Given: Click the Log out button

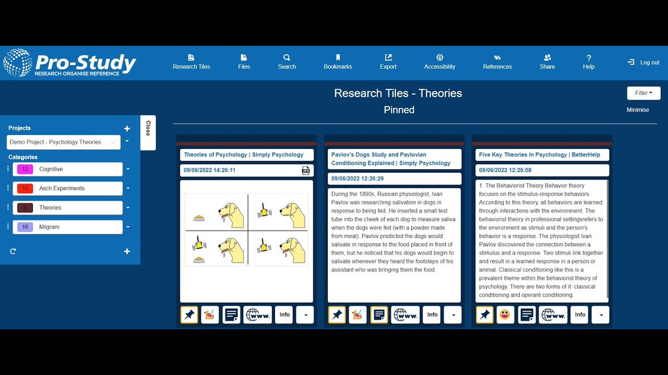Looking at the screenshot, I should 643,62.
